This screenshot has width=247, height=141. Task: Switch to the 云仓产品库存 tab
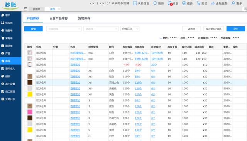coord(59,18)
